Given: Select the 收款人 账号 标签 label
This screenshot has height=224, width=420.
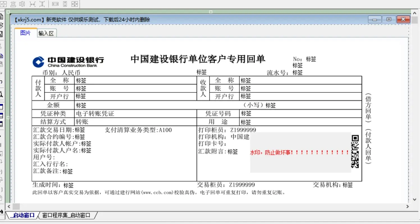Looking at the screenshot, I should 246,88.
